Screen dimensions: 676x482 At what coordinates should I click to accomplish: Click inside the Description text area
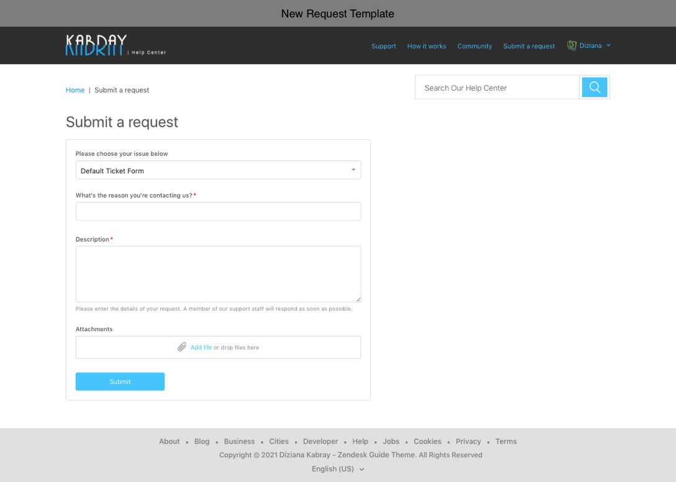click(218, 274)
